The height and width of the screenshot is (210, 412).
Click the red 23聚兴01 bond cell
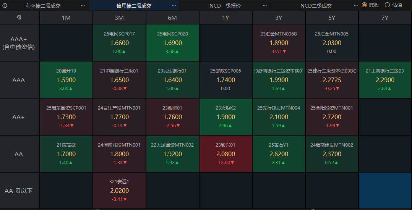[225, 154]
